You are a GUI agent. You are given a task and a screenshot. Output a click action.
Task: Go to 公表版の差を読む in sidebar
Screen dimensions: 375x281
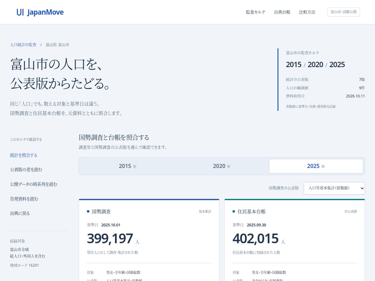click(26, 170)
